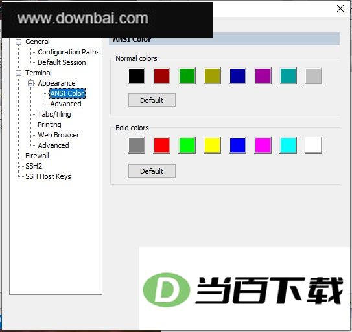Pick the magenta bold color swatch

(x=263, y=145)
